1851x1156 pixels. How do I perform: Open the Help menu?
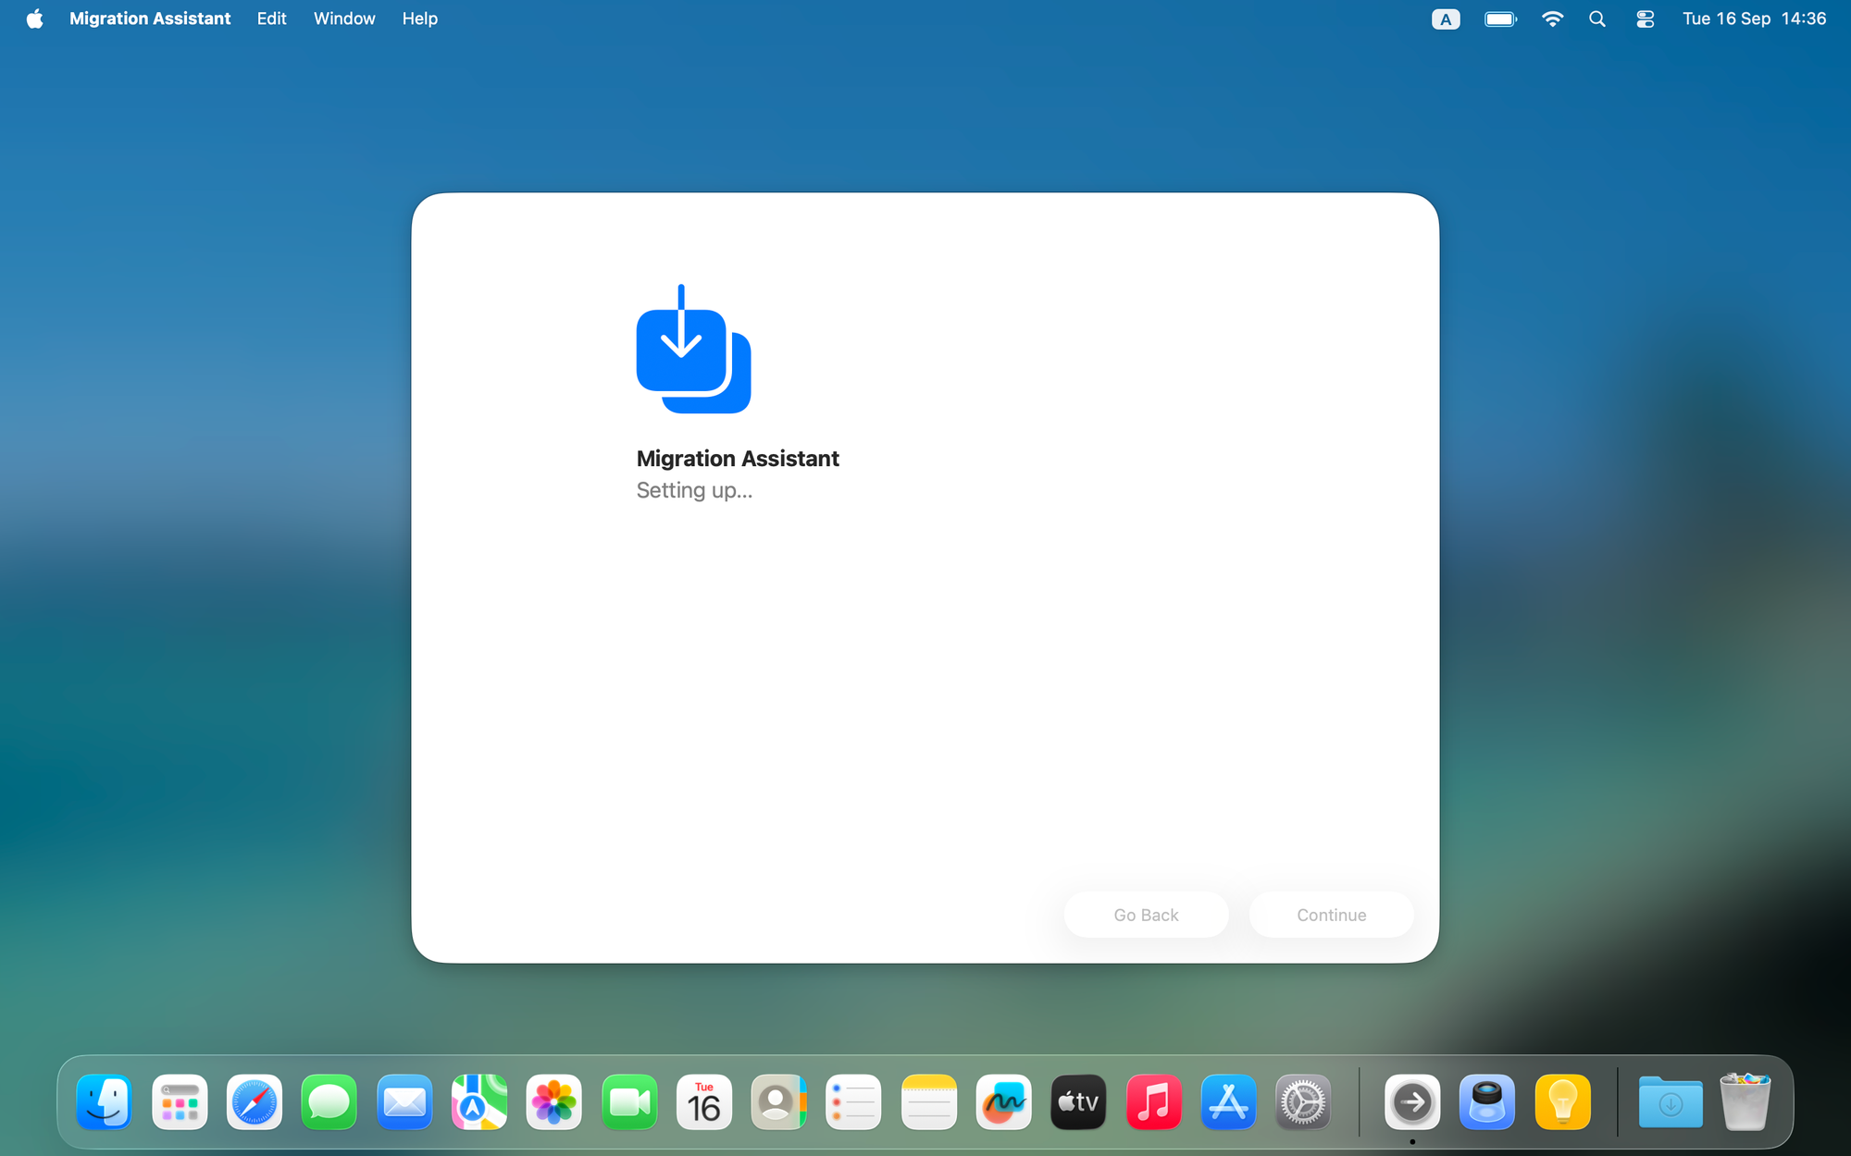[419, 18]
